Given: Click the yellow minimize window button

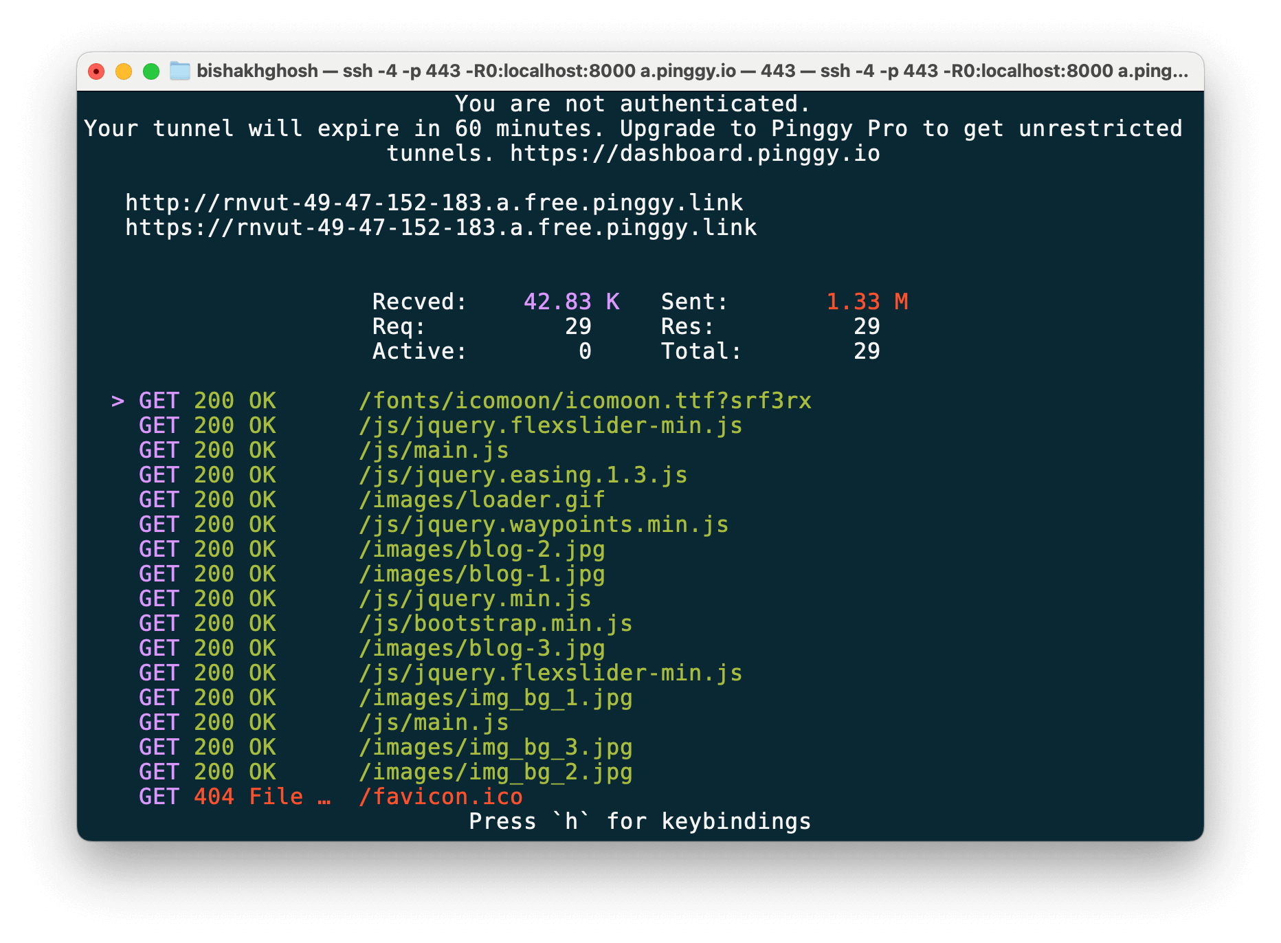Looking at the screenshot, I should tap(124, 71).
